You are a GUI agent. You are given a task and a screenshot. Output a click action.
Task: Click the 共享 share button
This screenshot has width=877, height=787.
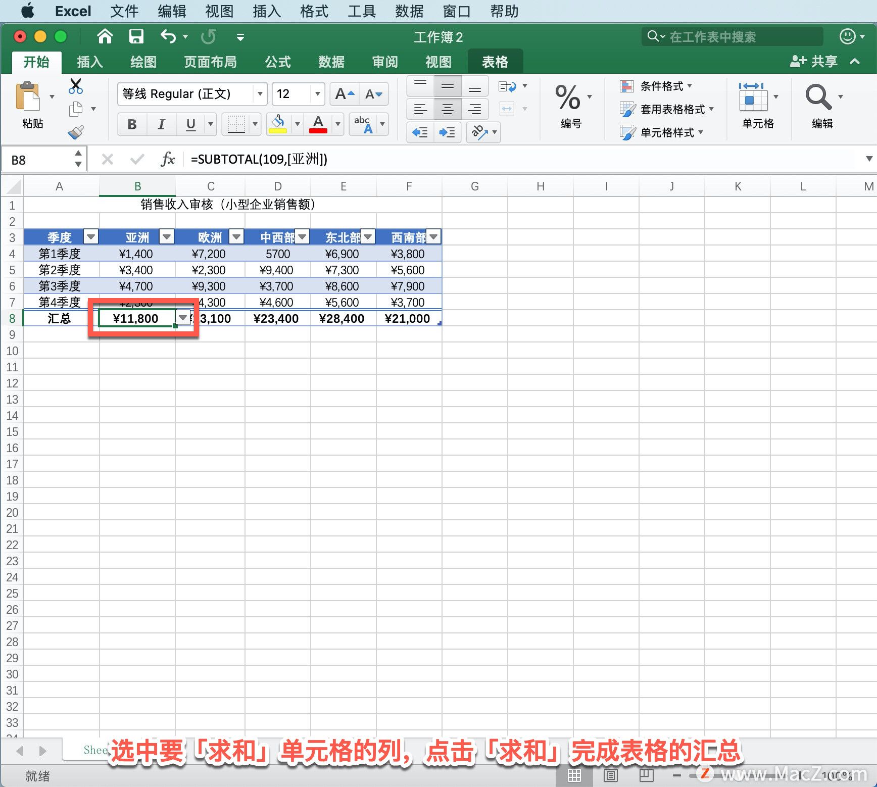(x=813, y=62)
